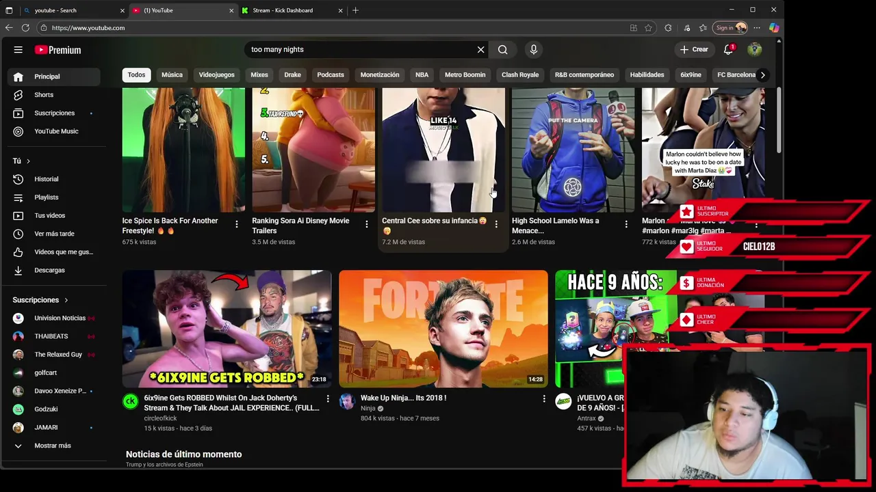Image resolution: width=876 pixels, height=492 pixels.
Task: Open the notifications bell
Action: [x=729, y=49]
